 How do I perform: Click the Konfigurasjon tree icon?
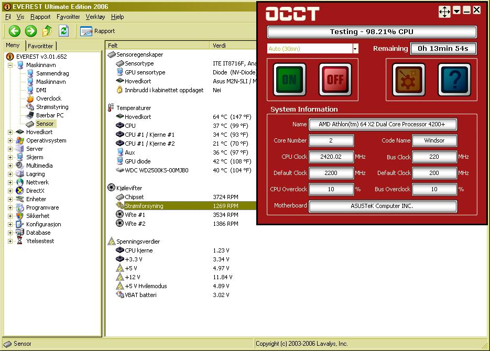click(x=20, y=224)
